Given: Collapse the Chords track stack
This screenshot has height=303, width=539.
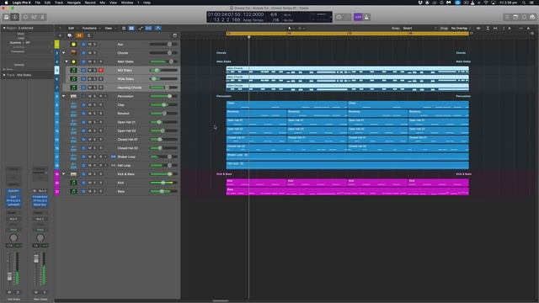Looking at the screenshot, I should (64, 53).
